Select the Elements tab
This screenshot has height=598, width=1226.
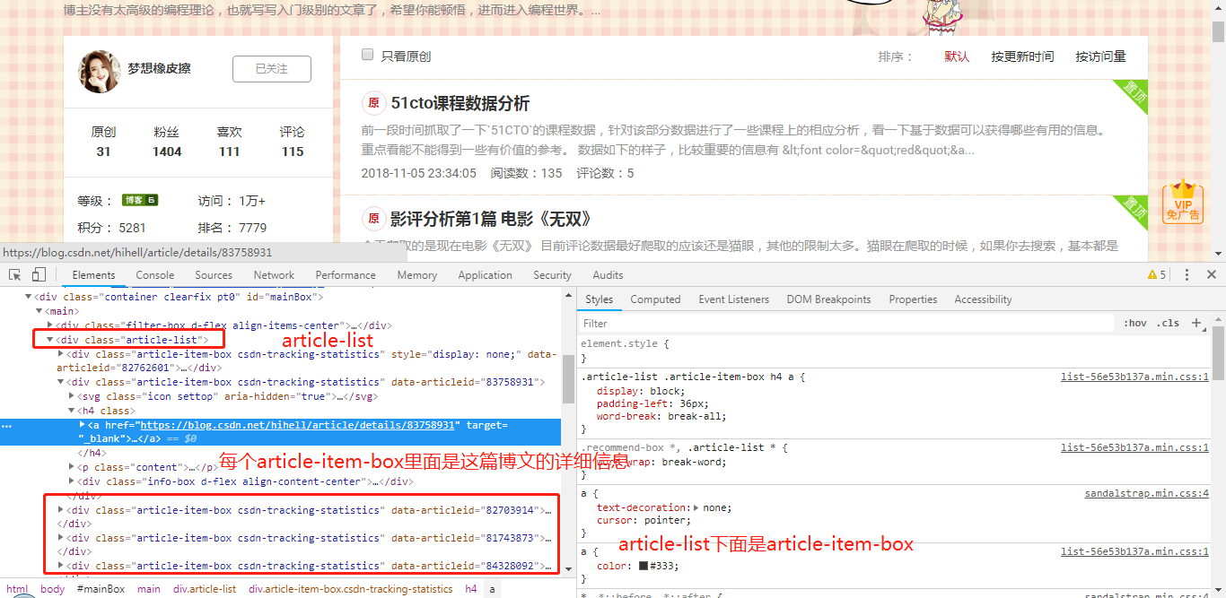(x=93, y=275)
